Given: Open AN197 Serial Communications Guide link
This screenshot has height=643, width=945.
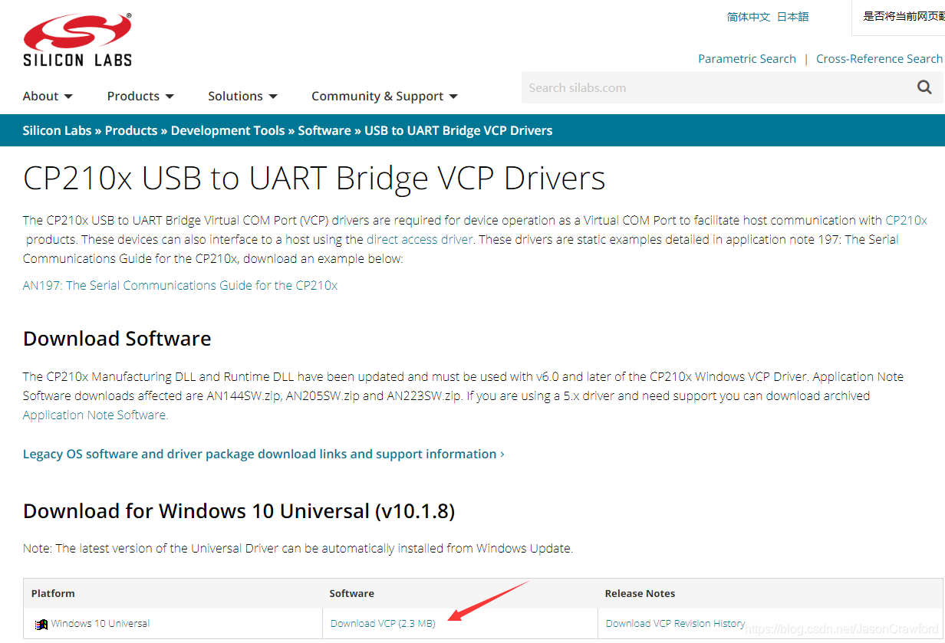Looking at the screenshot, I should [180, 285].
